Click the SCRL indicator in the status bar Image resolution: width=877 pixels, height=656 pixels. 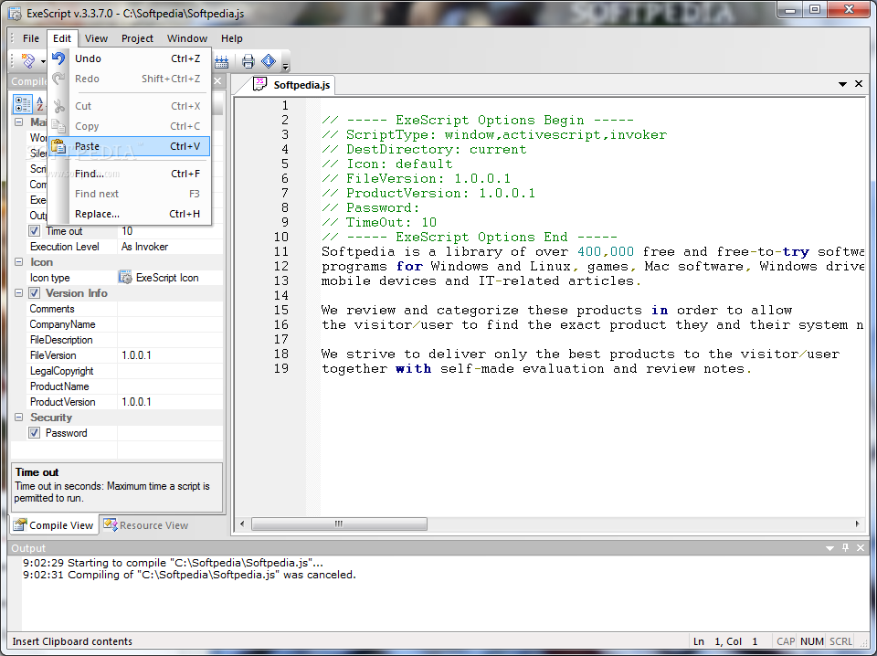click(x=840, y=641)
